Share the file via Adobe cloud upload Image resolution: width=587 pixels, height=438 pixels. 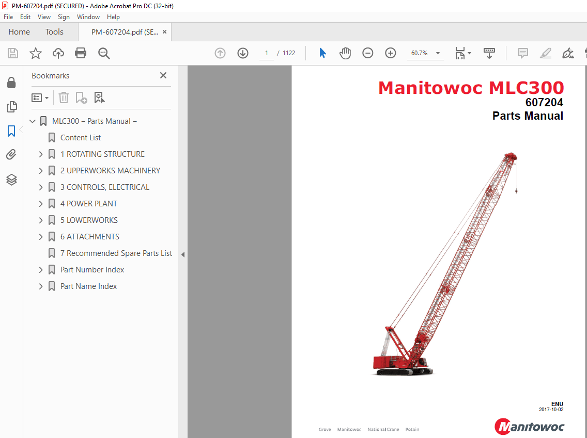[x=58, y=53]
